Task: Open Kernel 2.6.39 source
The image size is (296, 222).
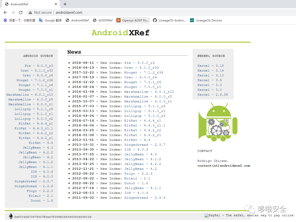Action: [x=213, y=95]
